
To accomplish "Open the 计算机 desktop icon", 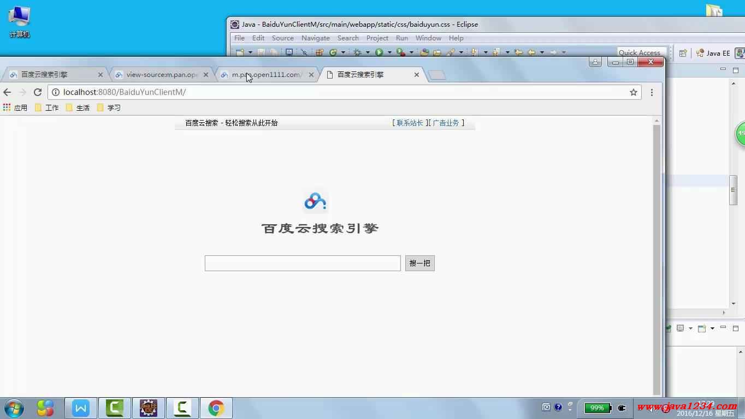I will pyautogui.click(x=20, y=22).
